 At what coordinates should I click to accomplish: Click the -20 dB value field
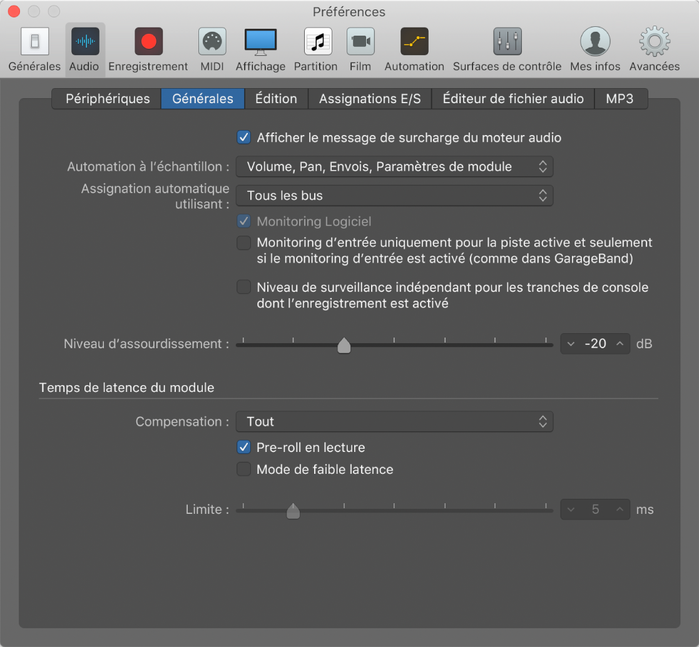pyautogui.click(x=595, y=344)
